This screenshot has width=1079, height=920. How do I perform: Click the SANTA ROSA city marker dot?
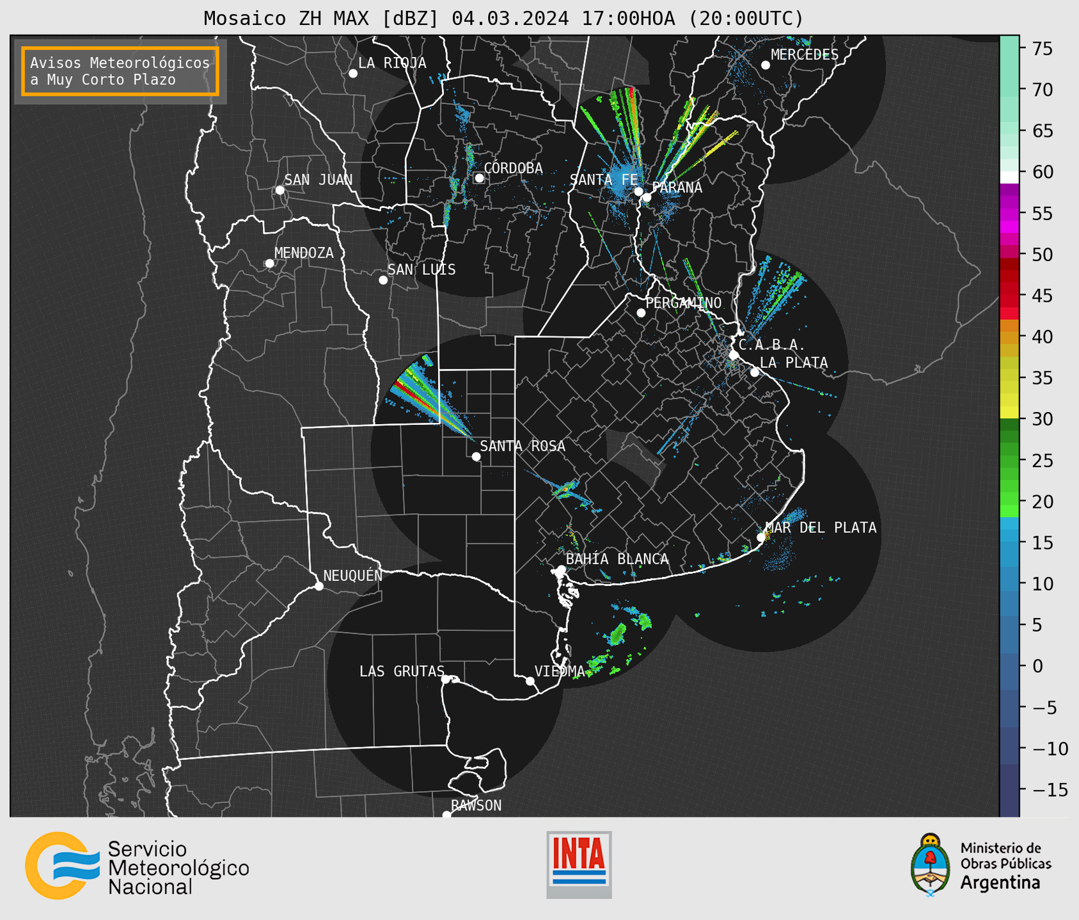coord(476,457)
